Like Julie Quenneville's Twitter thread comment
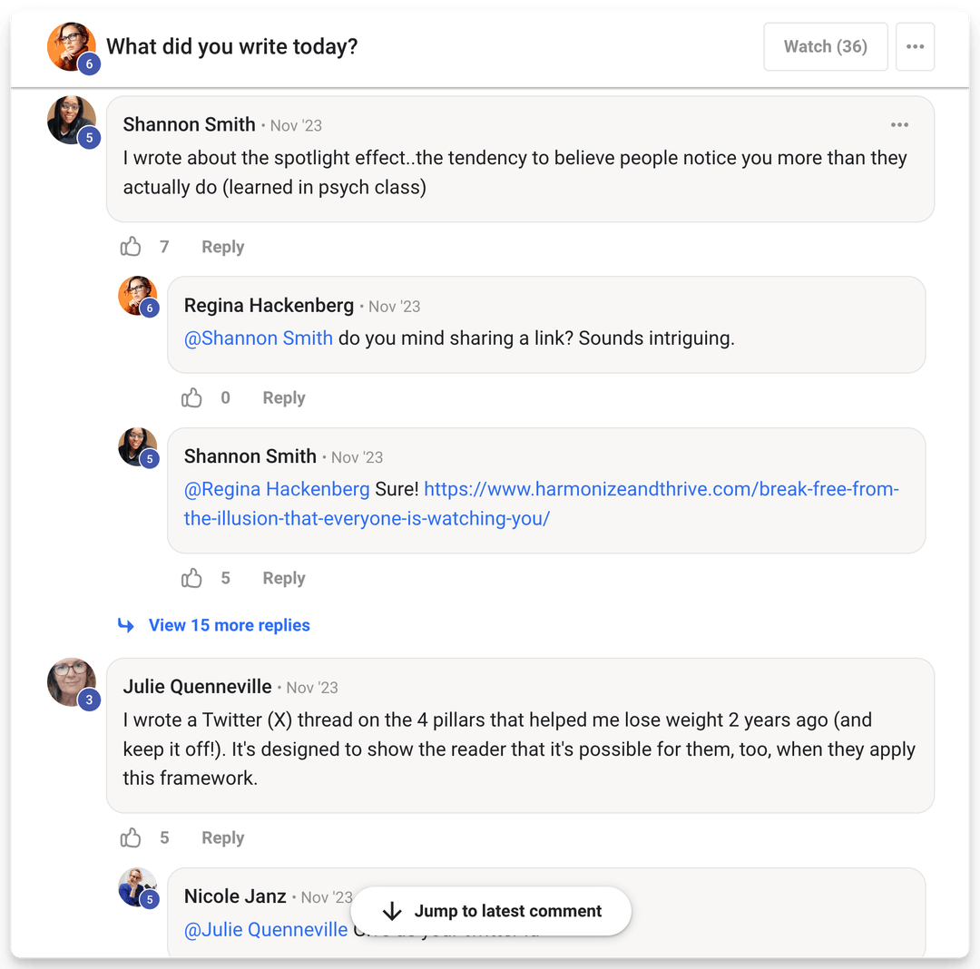The image size is (980, 969). pyautogui.click(x=132, y=837)
